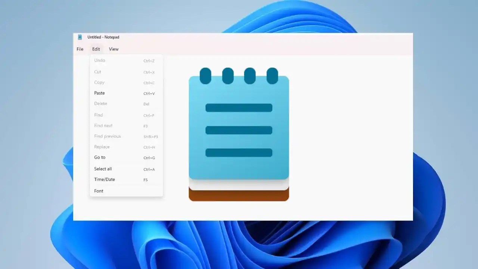Click the Replace option

pyautogui.click(x=102, y=146)
